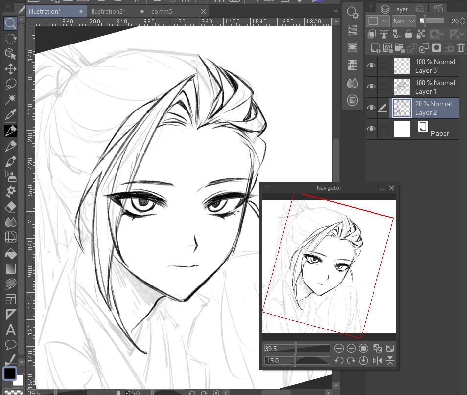Open the Animation cels film icon
Image resolution: width=467 pixels, height=395 pixels.
point(352,47)
